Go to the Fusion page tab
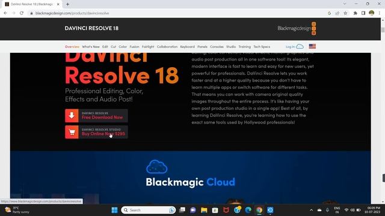385x216 pixels. tap(134, 47)
